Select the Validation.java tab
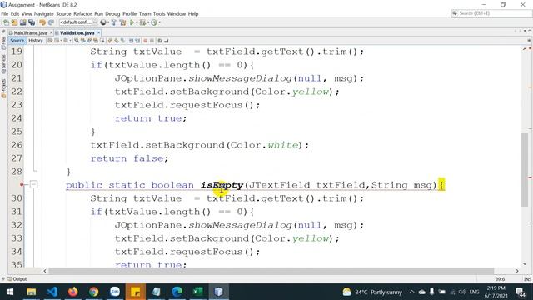 pyautogui.click(x=77, y=33)
